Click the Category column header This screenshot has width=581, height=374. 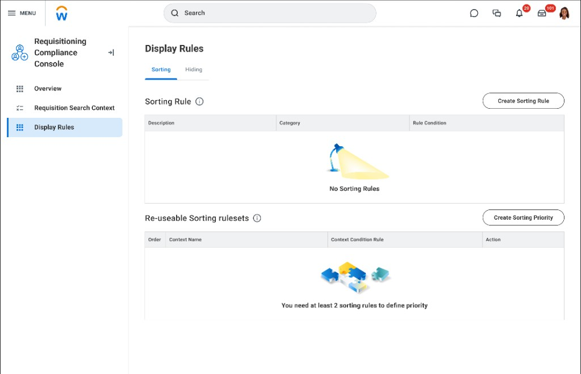(343, 123)
